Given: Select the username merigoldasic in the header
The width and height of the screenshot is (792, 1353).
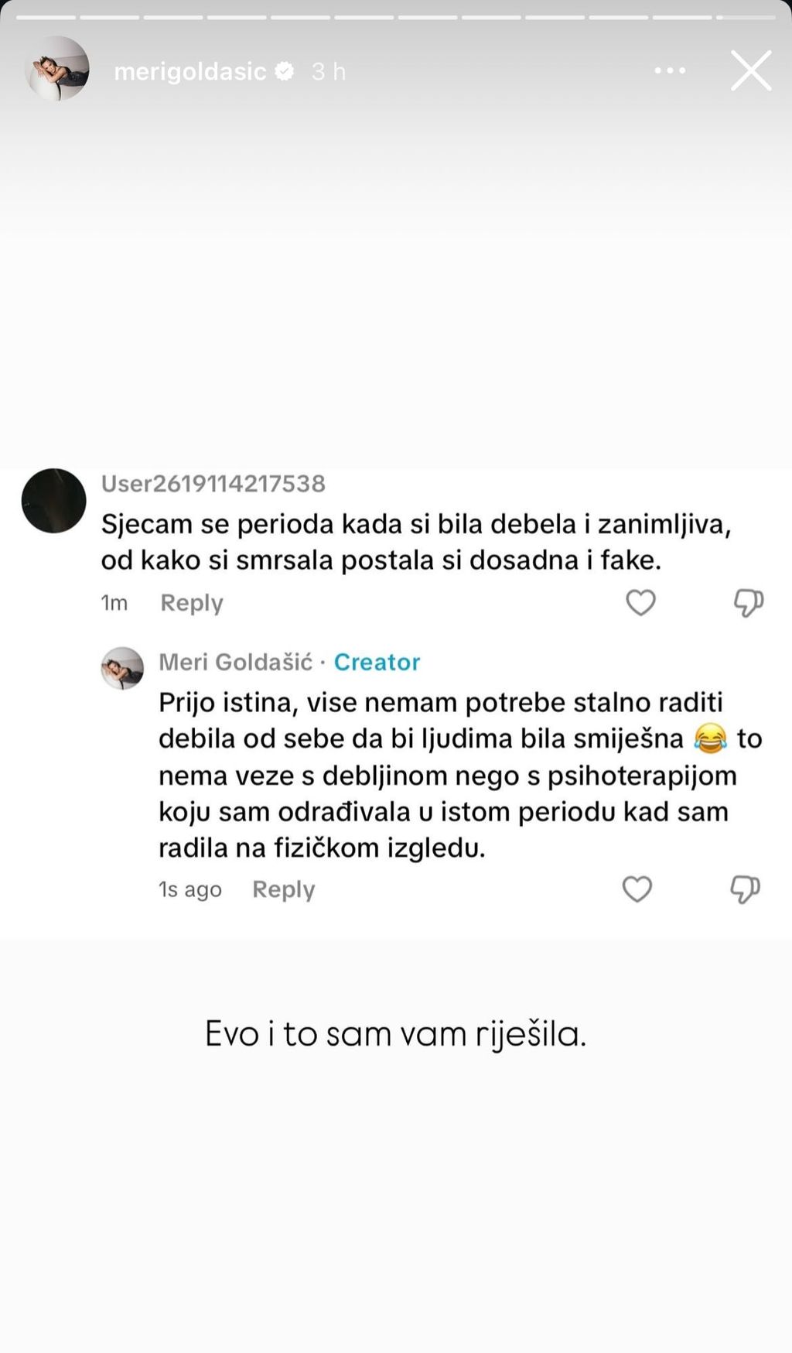Looking at the screenshot, I should click(193, 70).
